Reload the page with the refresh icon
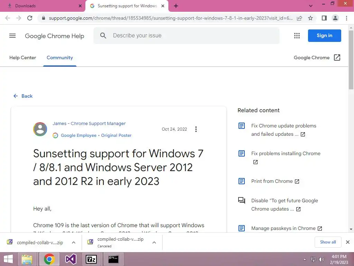 (30, 18)
